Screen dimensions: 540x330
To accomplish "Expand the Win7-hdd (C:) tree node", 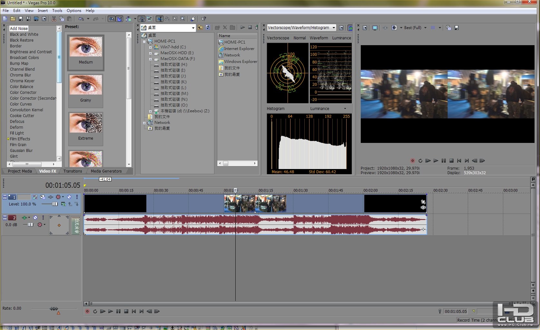I will 150,47.
